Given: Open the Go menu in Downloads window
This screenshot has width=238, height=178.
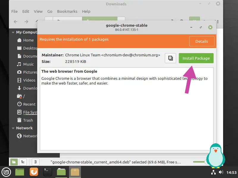Looking at the screenshot, I should click(50, 11).
